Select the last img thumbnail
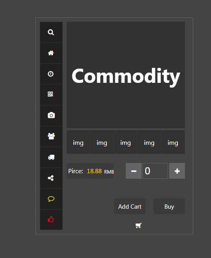The height and width of the screenshot is (258, 211). tap(173, 142)
